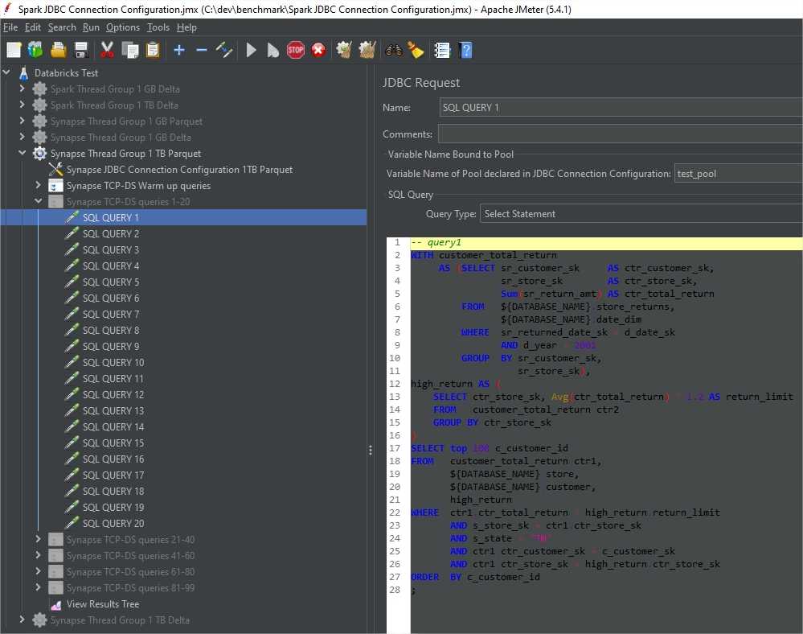The image size is (803, 634).
Task: Click the Copy icon in toolbar
Action: (x=130, y=50)
